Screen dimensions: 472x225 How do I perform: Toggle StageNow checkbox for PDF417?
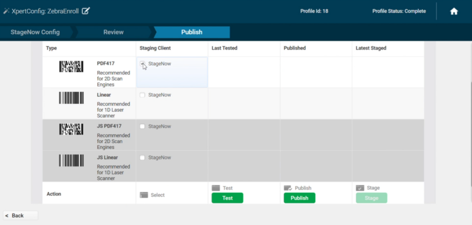tap(142, 64)
